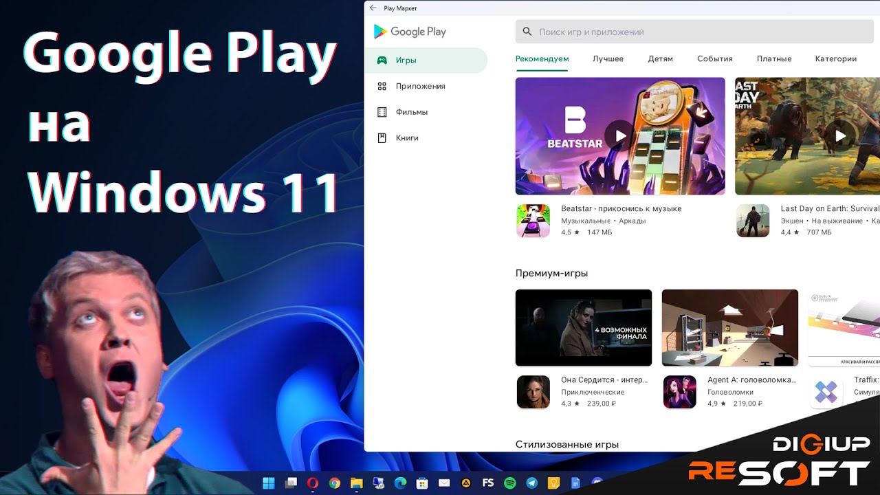
Task: Click the search magnifier icon
Action: (x=527, y=32)
